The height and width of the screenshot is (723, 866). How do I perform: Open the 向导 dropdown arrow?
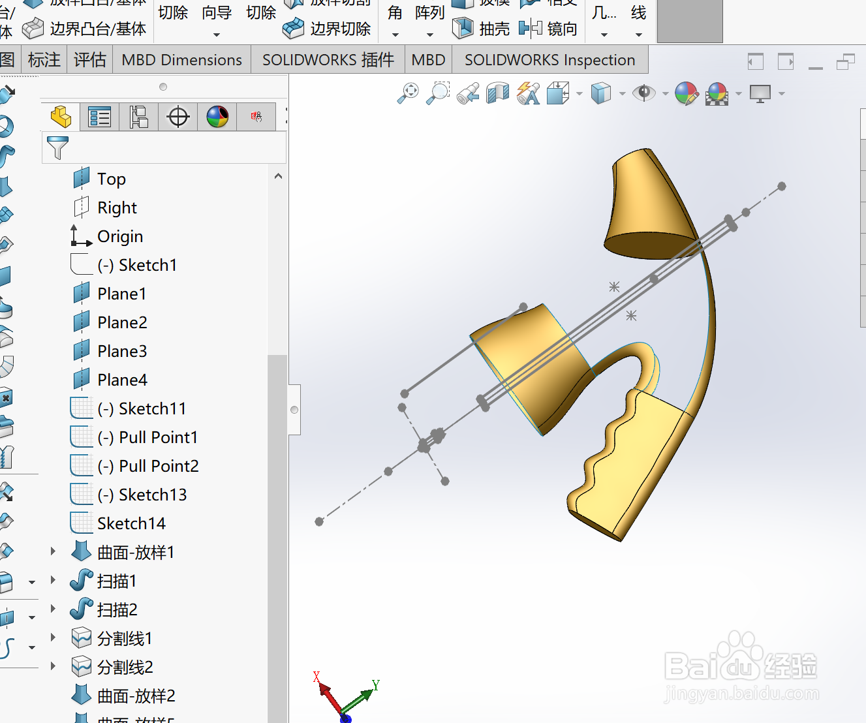pyautogui.click(x=217, y=35)
